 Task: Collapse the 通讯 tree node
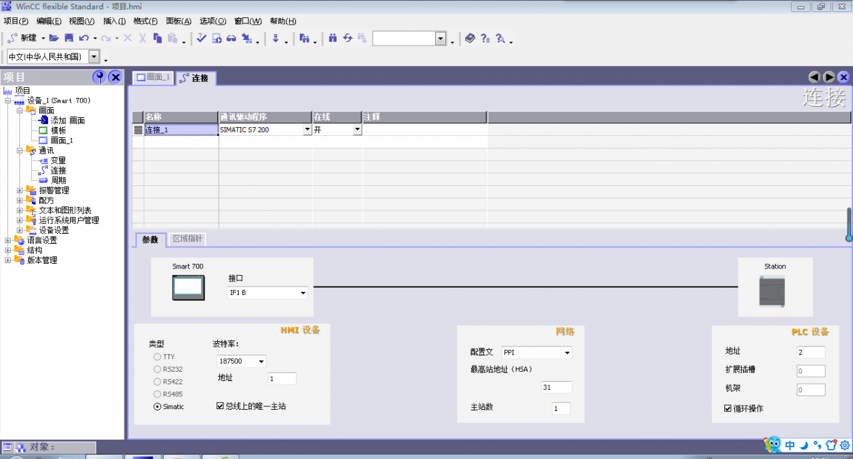[20, 151]
